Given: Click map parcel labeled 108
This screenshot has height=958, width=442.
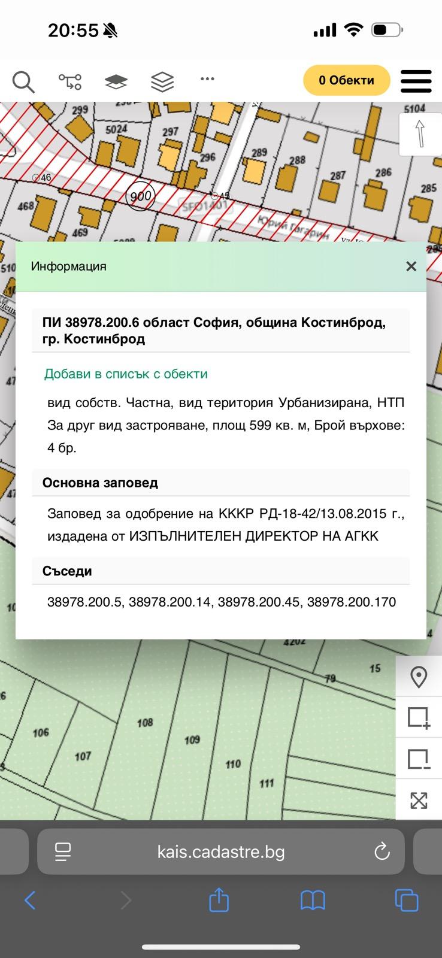Looking at the screenshot, I should coord(145,723).
